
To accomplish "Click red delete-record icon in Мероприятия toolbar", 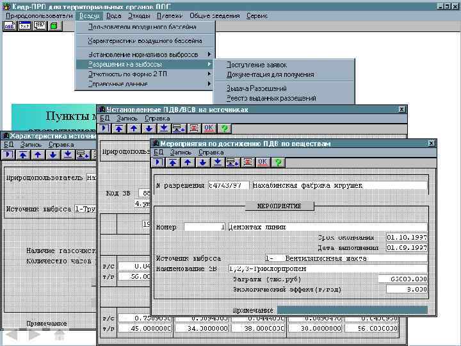I will pos(248,162).
